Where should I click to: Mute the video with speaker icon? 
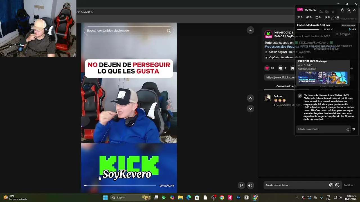(250, 185)
